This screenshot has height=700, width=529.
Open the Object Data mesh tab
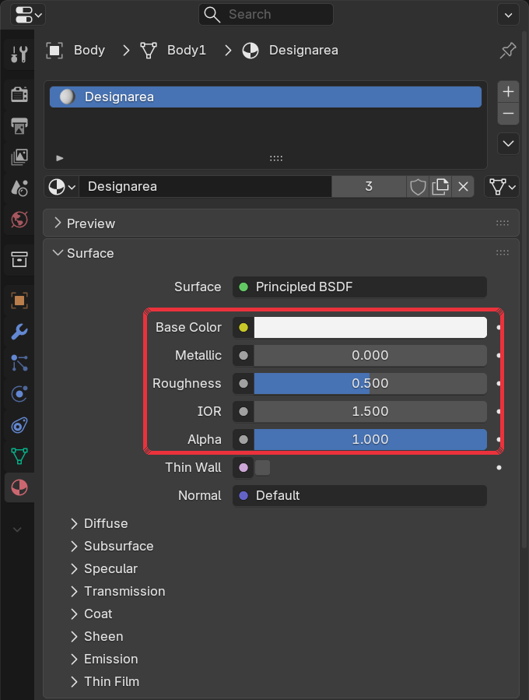pyautogui.click(x=19, y=456)
